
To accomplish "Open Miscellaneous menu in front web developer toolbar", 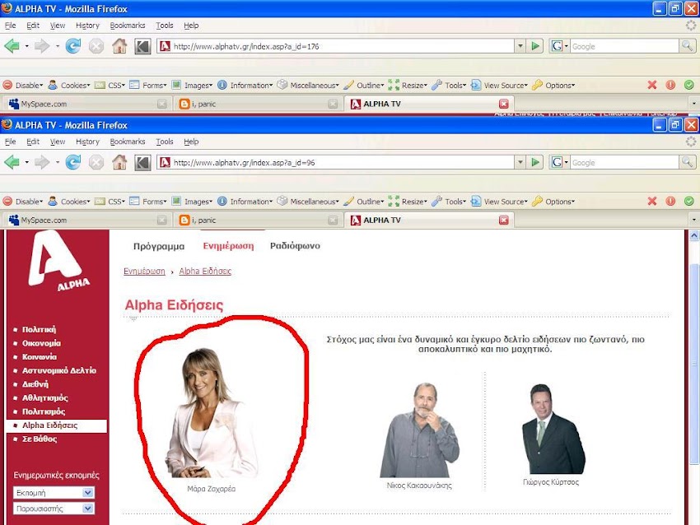I will click(x=308, y=202).
